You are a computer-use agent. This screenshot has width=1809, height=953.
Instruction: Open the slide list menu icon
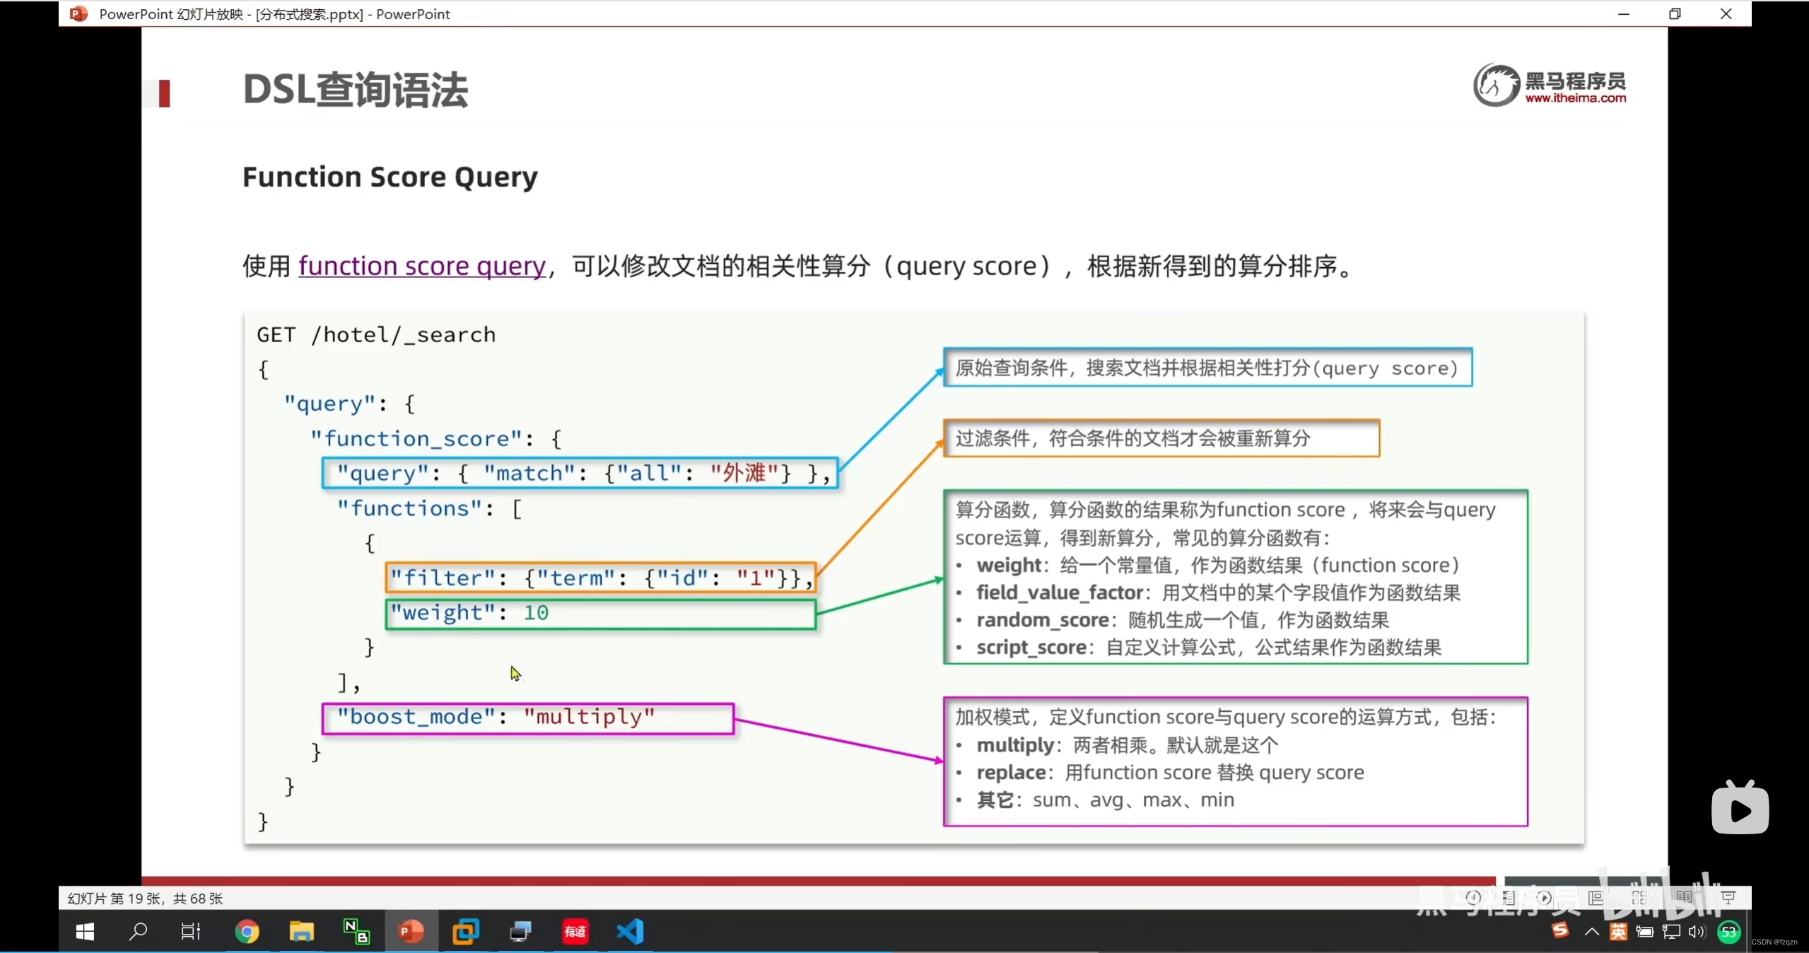1509,898
